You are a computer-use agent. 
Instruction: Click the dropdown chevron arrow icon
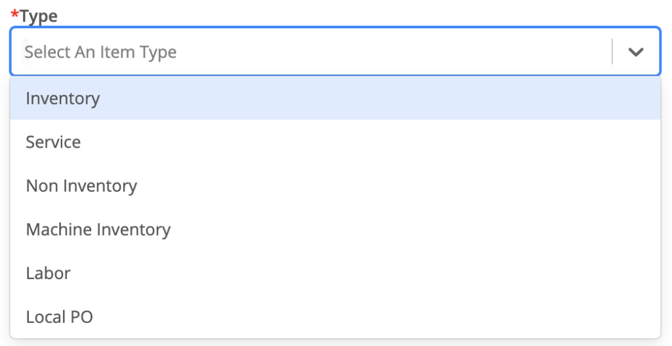[635, 52]
